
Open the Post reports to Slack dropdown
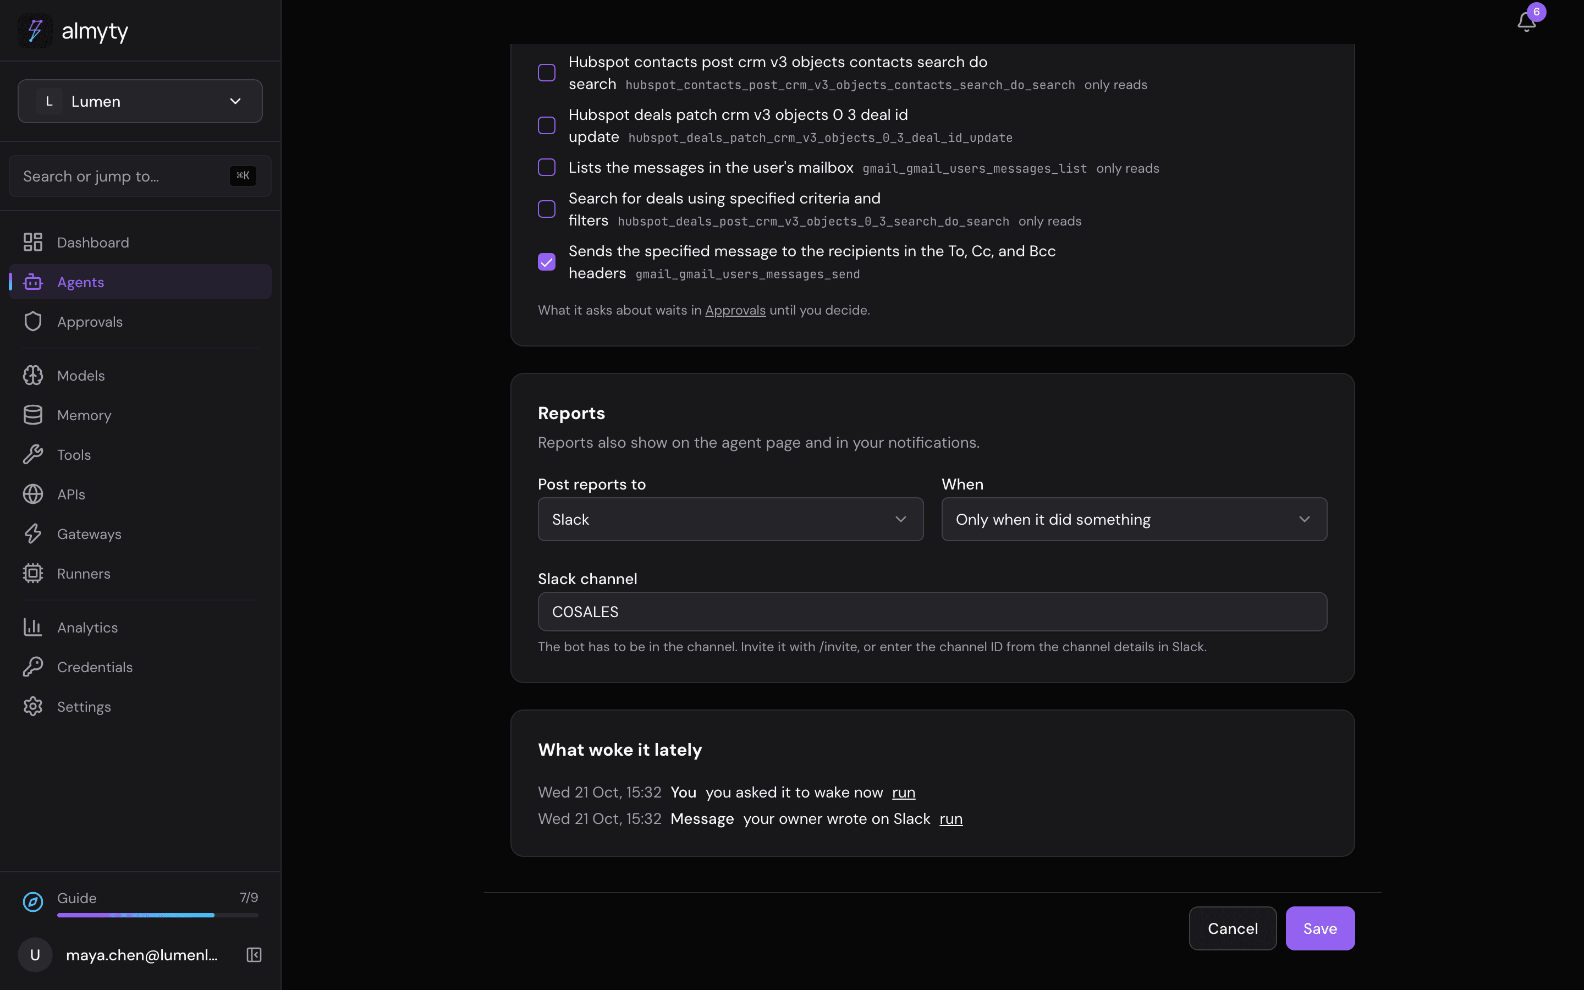click(x=730, y=519)
